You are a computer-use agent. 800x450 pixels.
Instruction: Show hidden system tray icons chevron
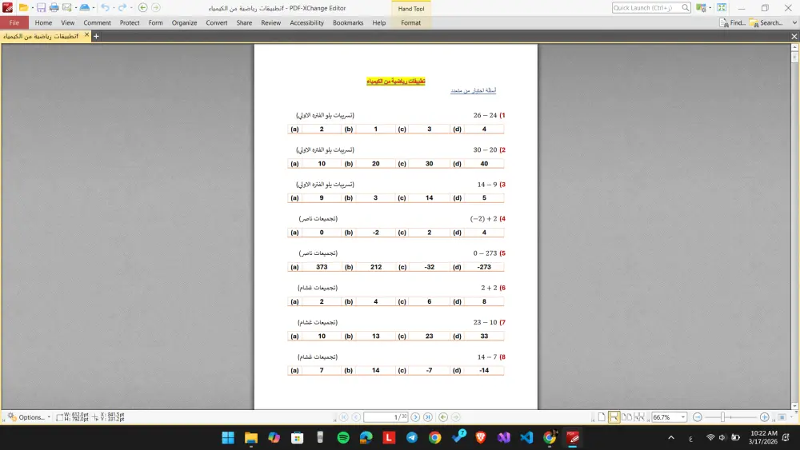(x=671, y=437)
